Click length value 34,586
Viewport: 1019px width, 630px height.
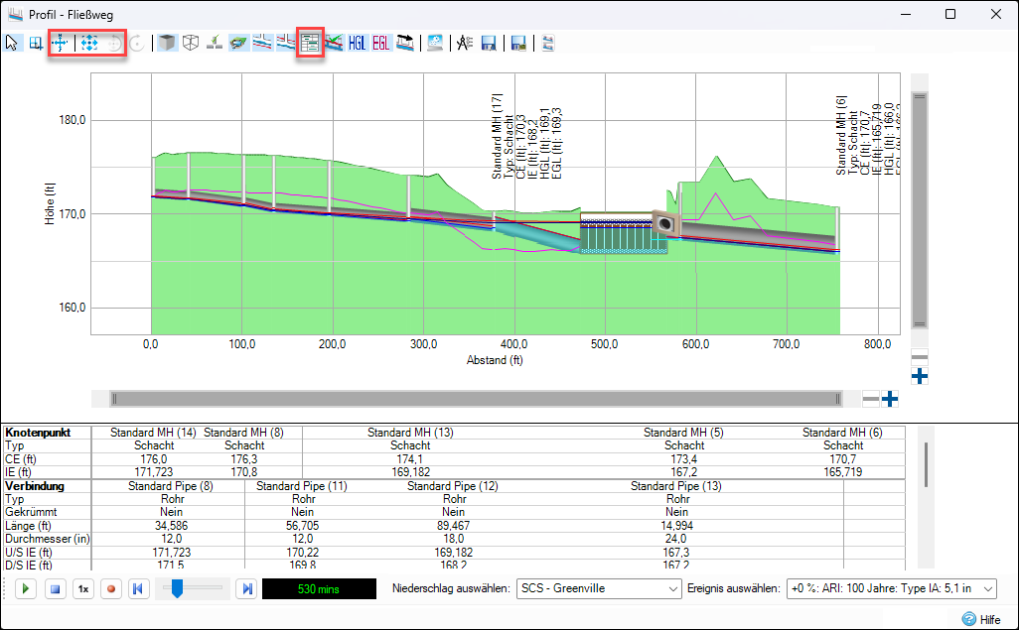(172, 526)
